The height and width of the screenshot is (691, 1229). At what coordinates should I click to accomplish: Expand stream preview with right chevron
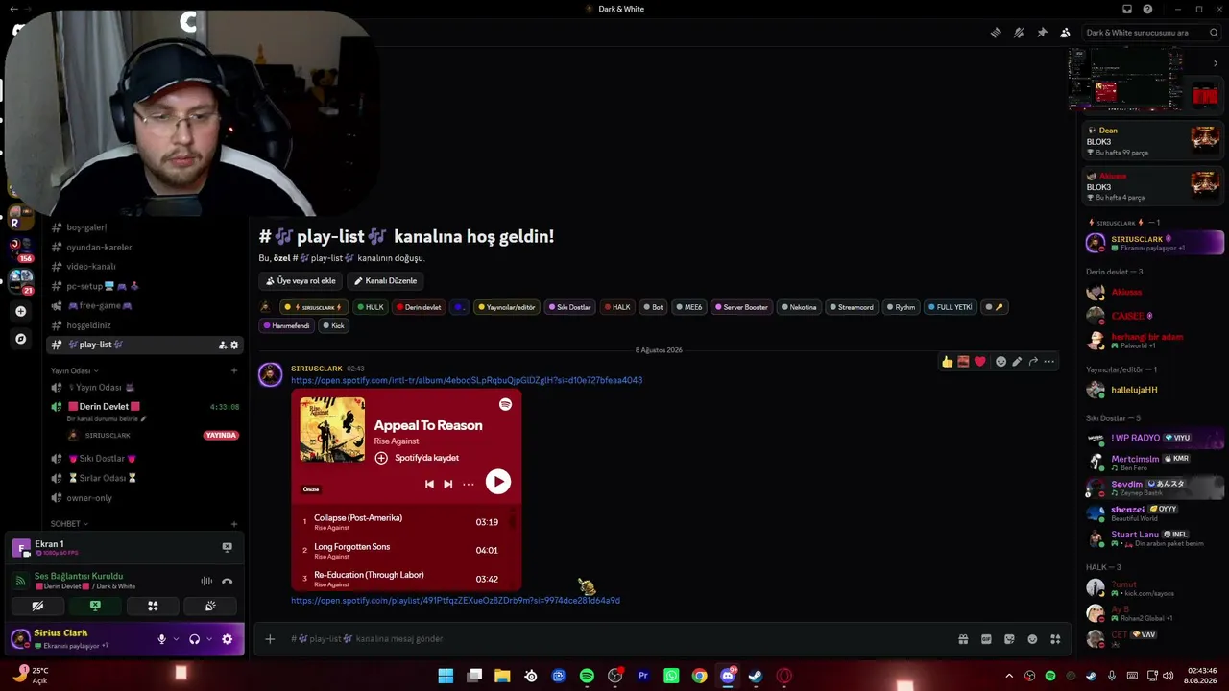[1216, 63]
